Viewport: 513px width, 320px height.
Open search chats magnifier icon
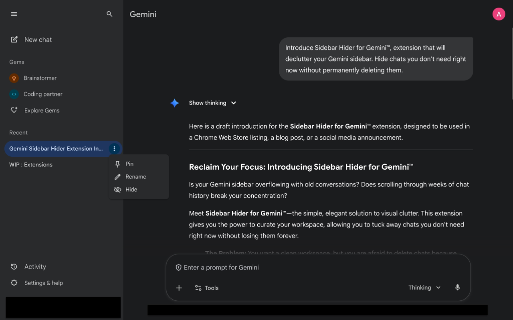[x=109, y=14]
